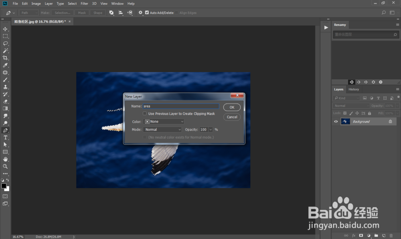Select the Clone Stamp tool
Screen dimensions: 401x239
tap(5, 87)
